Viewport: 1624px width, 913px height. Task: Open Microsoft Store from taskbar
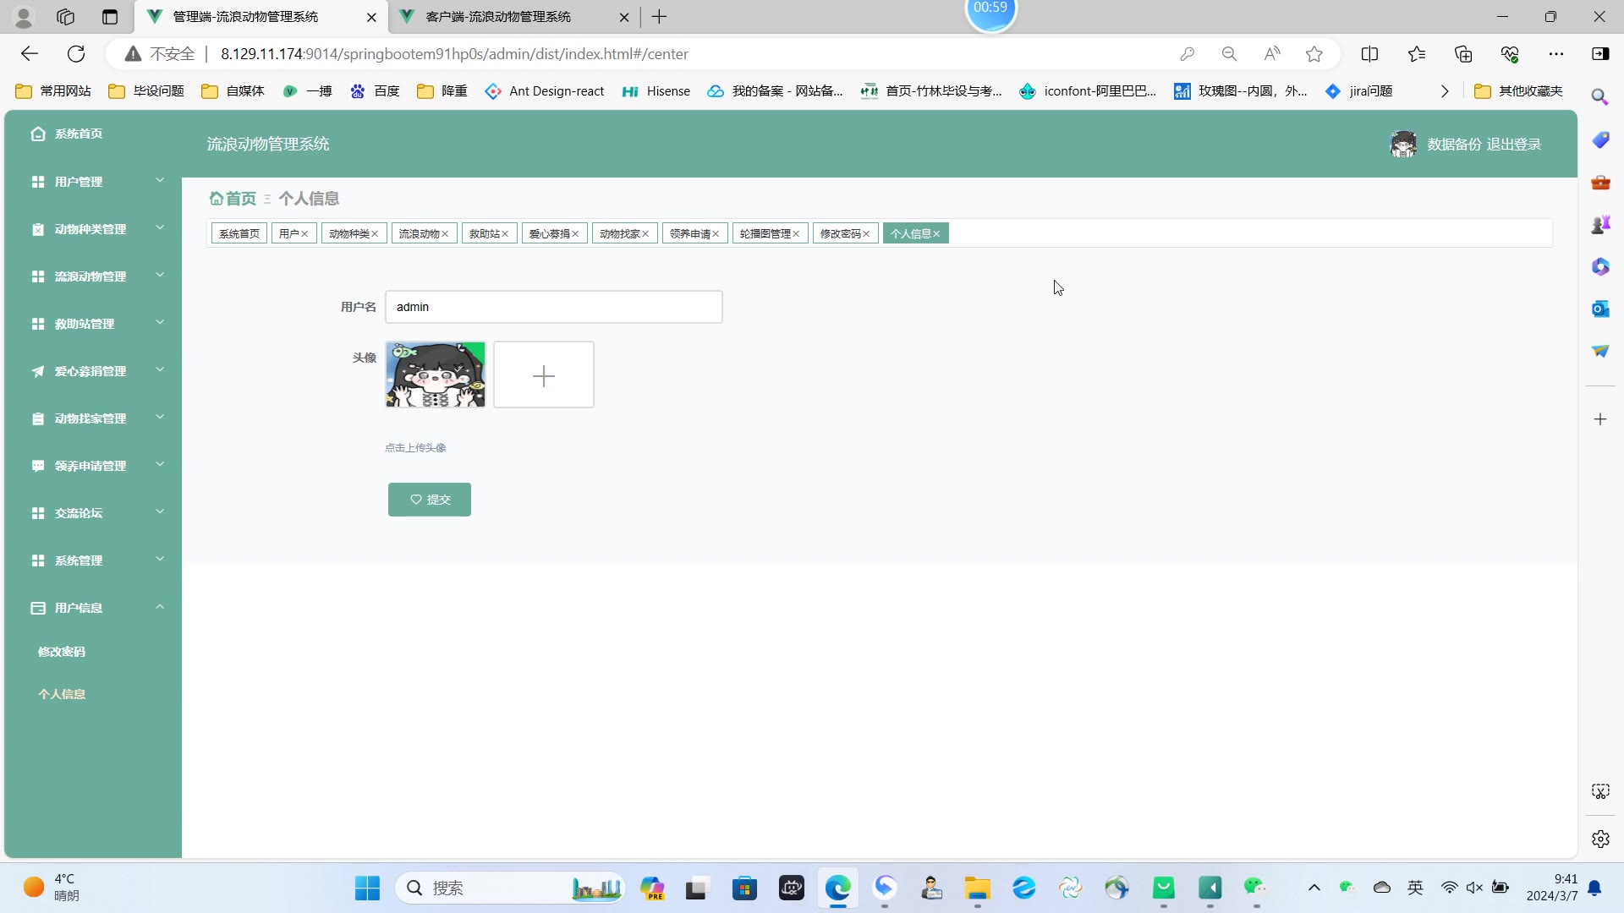[744, 888]
